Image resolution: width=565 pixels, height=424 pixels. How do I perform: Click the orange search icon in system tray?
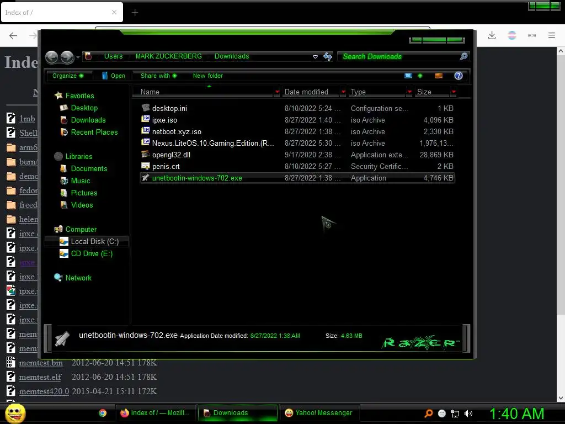click(x=428, y=414)
